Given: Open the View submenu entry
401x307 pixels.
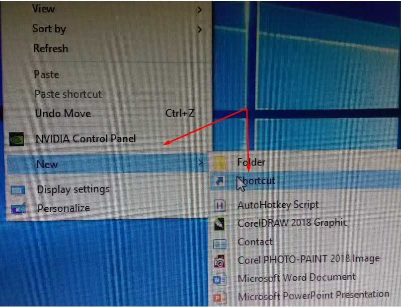Looking at the screenshot, I should (x=107, y=9).
